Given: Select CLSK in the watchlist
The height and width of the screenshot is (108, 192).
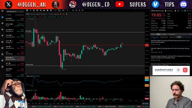Looking at the screenshot, I should [x=15, y=31].
